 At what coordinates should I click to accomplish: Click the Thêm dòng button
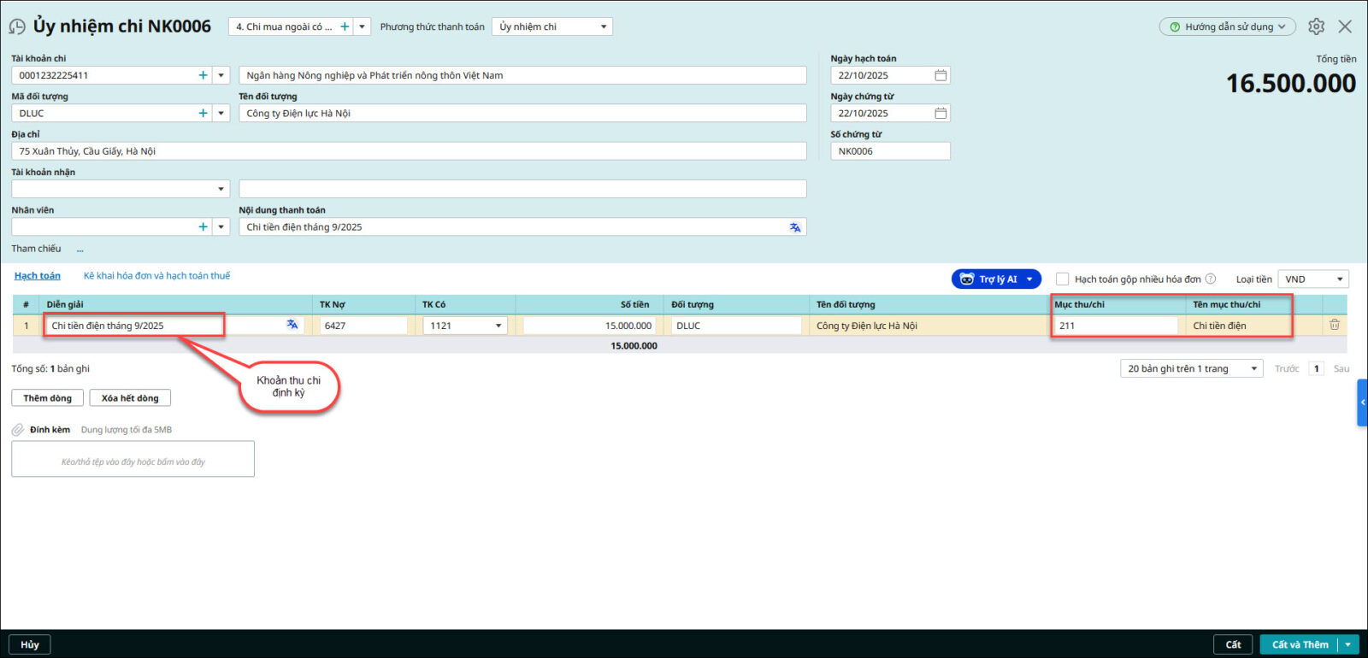tap(48, 398)
